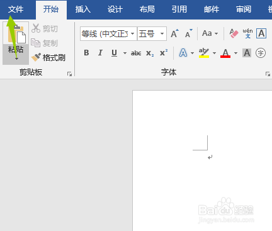This screenshot has width=272, height=231.
Task: Increase font size with grow-font A
Action: [x=174, y=33]
